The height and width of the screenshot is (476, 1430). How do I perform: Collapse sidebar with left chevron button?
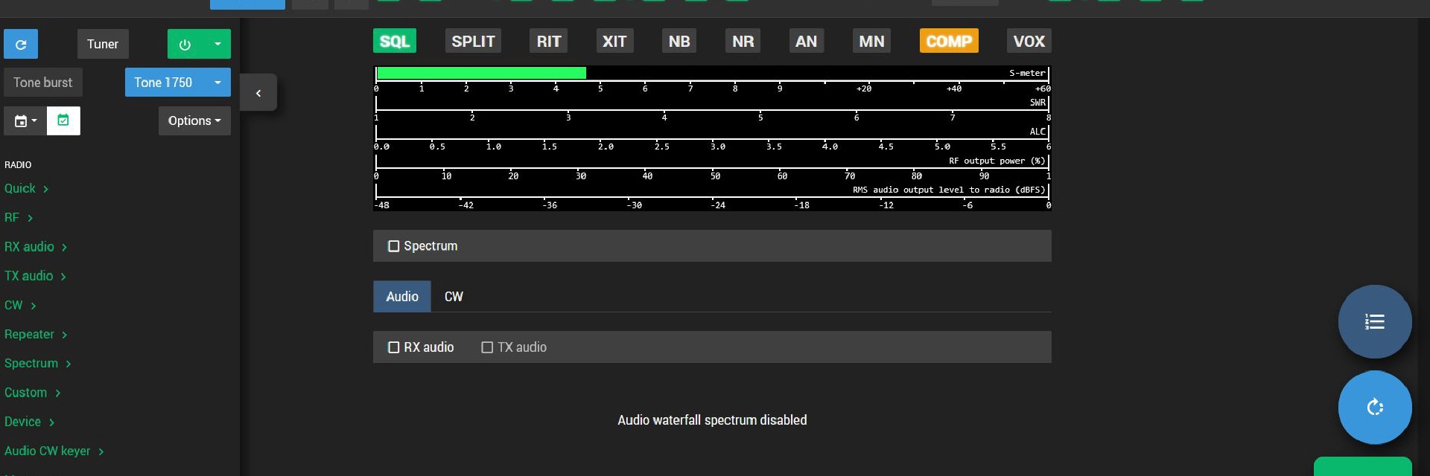click(258, 93)
